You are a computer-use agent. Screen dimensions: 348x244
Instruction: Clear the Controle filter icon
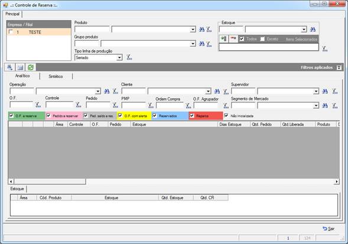pos(79,105)
